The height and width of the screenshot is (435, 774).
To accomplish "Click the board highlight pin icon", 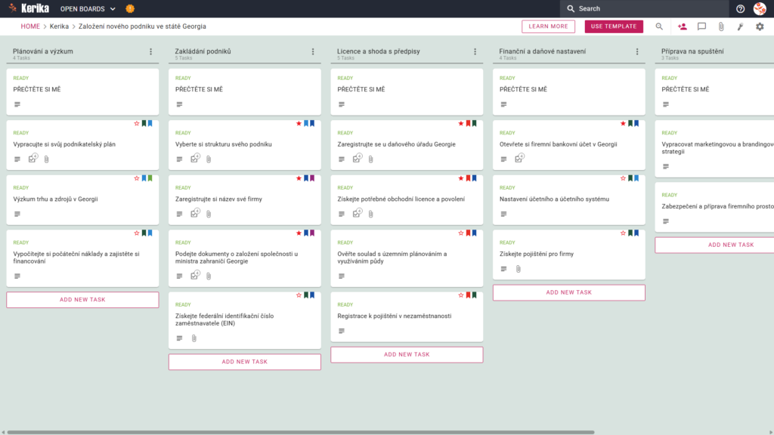I will 741,26.
